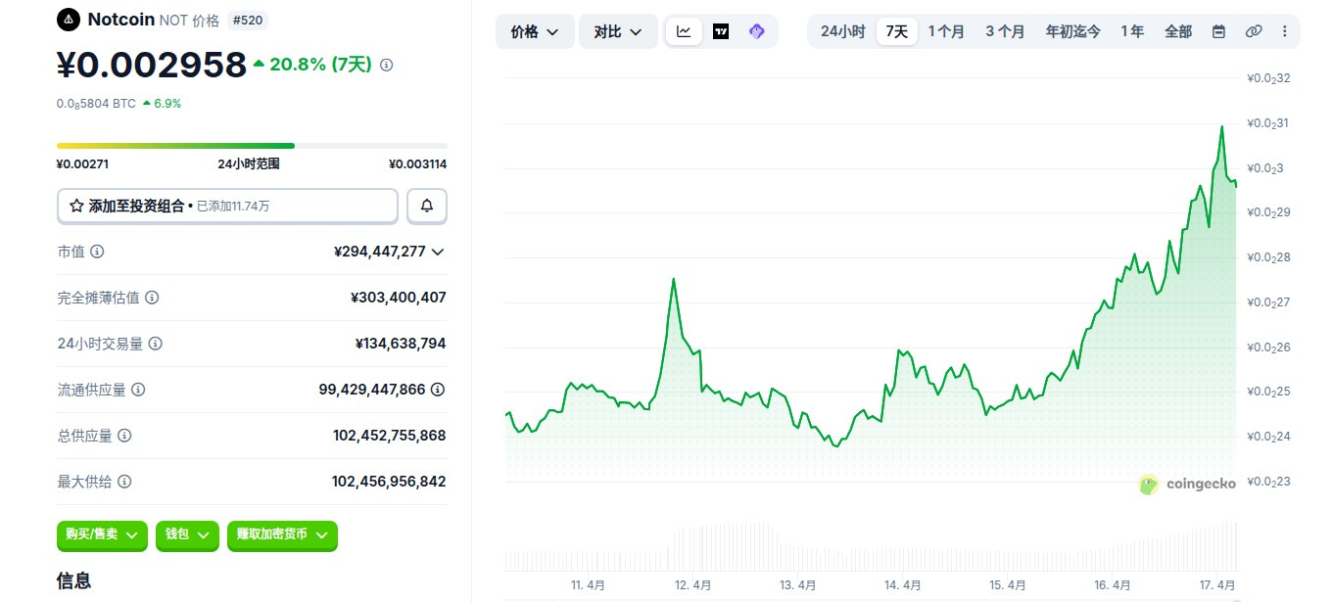This screenshot has width=1332, height=602.
Task: Select the 7天 time range
Action: coord(896,31)
